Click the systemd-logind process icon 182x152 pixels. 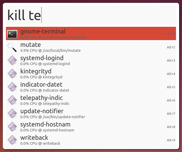coord(12,60)
